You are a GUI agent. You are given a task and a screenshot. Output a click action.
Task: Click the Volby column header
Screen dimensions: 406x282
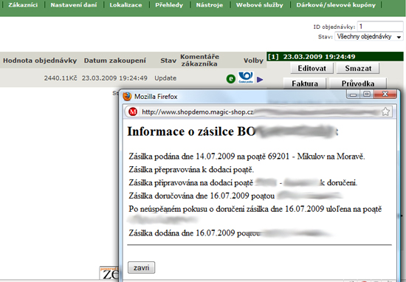[253, 61]
